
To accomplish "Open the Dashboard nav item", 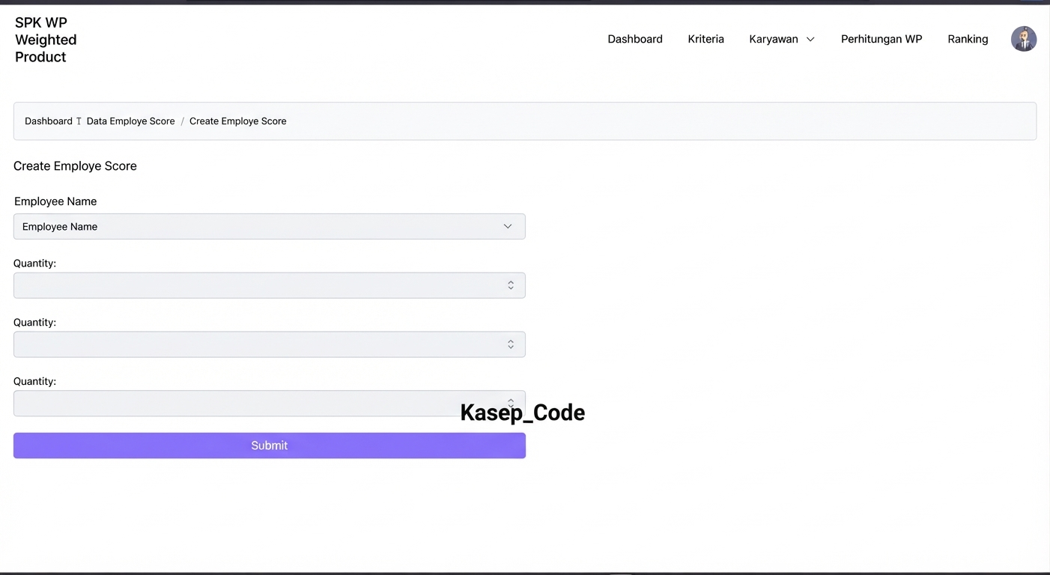I will click(635, 39).
